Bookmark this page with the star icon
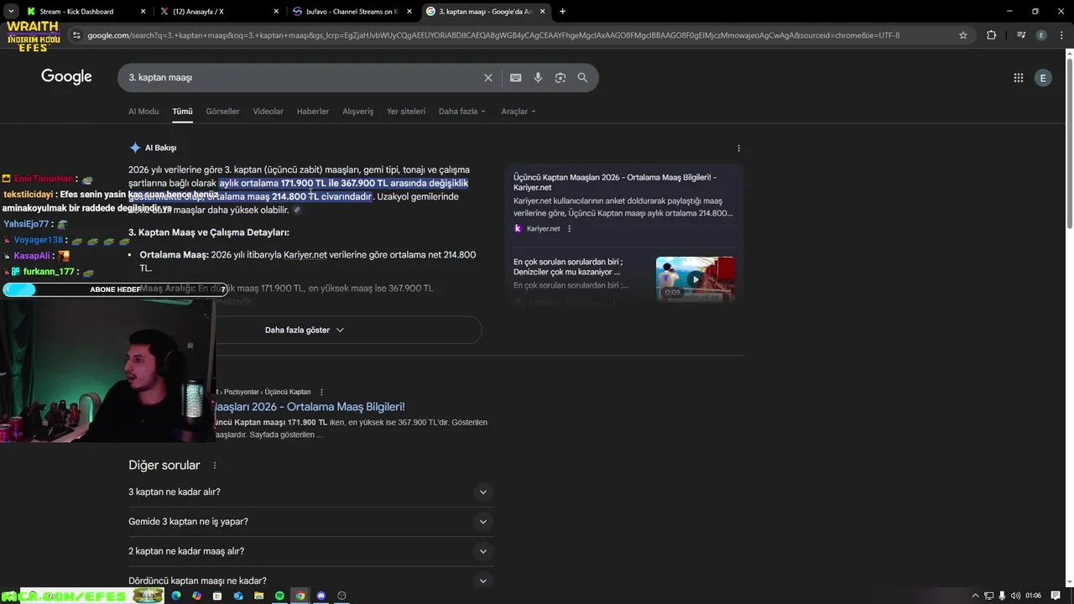1074x604 pixels. pyautogui.click(x=963, y=35)
